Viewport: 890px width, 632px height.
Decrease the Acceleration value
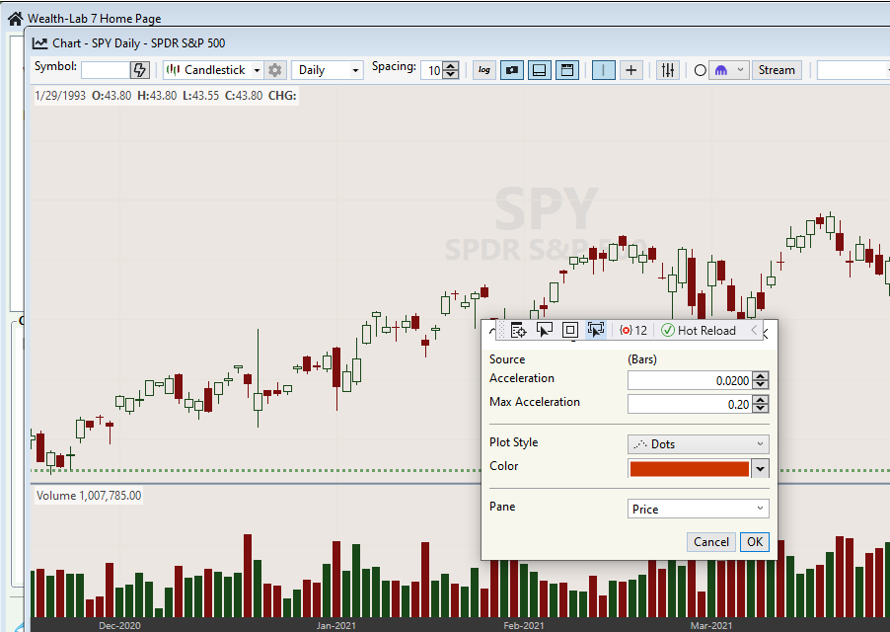pos(761,385)
